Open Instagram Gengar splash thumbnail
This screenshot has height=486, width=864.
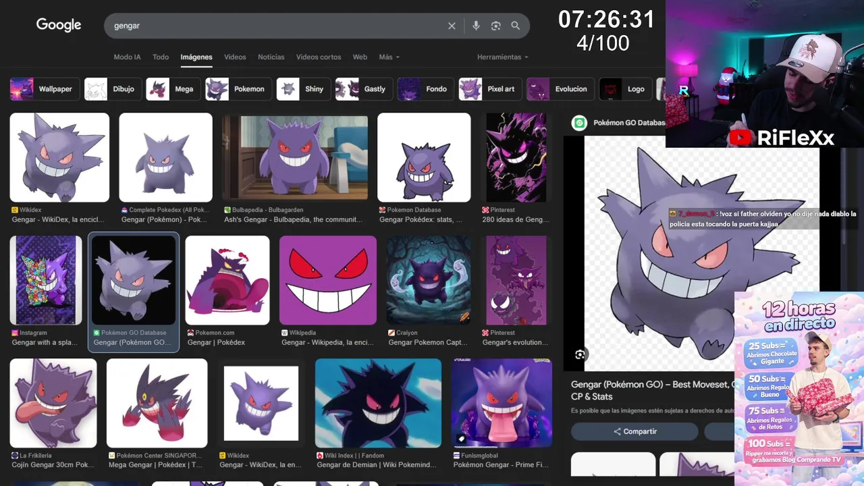coord(46,280)
